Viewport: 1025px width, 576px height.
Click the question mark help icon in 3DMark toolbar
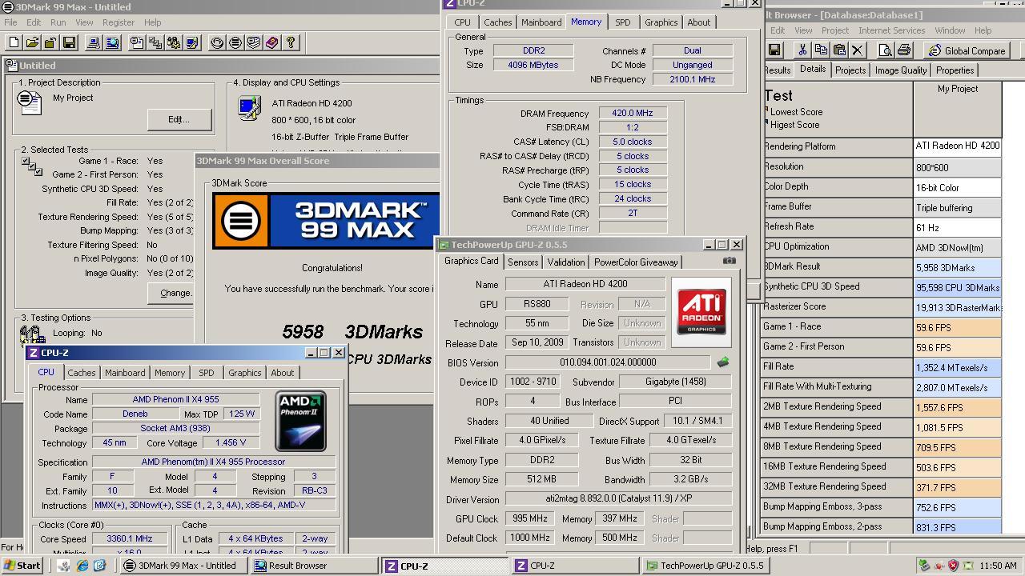tap(291, 42)
